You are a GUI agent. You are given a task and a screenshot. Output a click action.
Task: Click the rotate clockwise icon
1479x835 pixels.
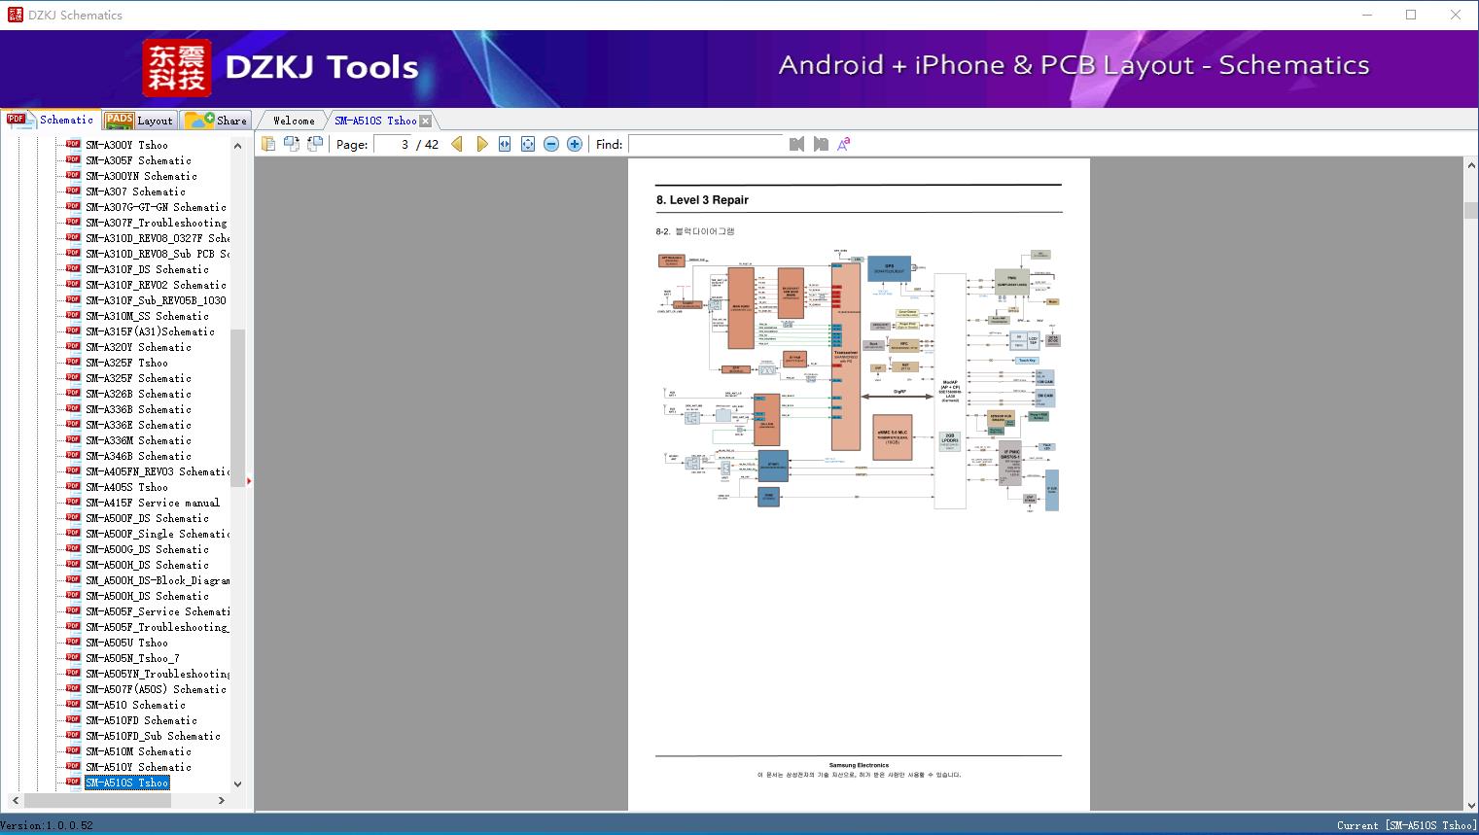coord(314,144)
